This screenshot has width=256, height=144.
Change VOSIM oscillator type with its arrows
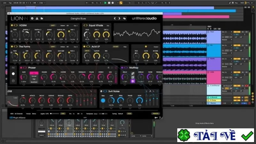(16, 26)
